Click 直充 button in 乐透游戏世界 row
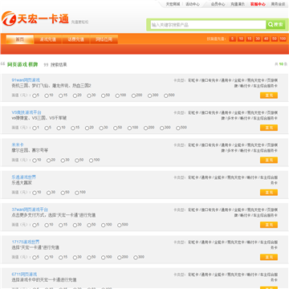The height and width of the screenshot is (289, 289). click(269, 193)
